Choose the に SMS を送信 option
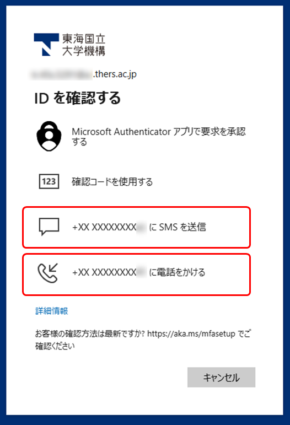This screenshot has height=425, width=290. (137, 228)
